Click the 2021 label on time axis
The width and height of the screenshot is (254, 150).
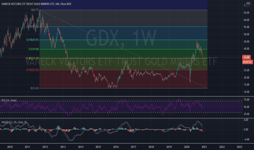point(204,147)
